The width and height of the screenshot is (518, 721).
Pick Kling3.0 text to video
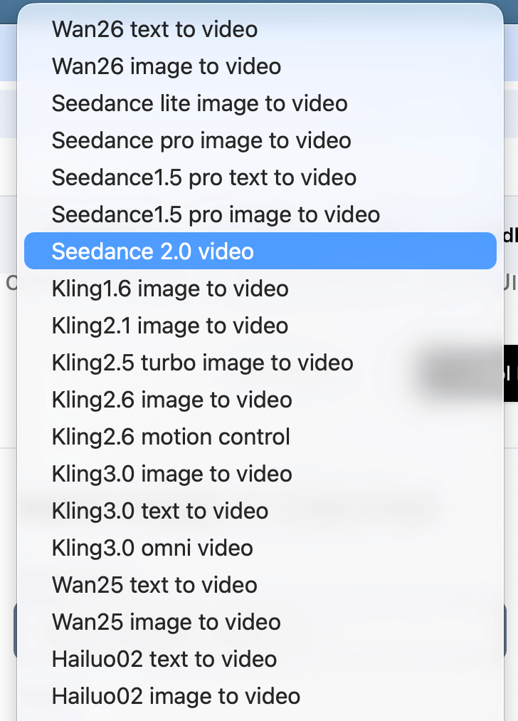pos(160,511)
